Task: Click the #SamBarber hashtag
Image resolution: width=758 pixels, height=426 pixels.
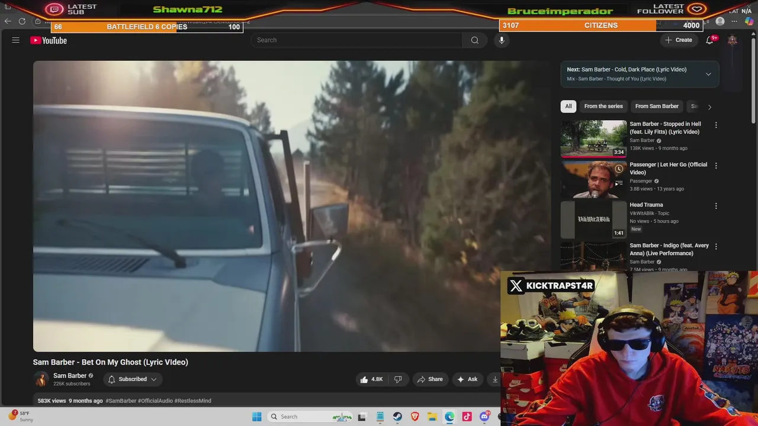Action: point(121,401)
